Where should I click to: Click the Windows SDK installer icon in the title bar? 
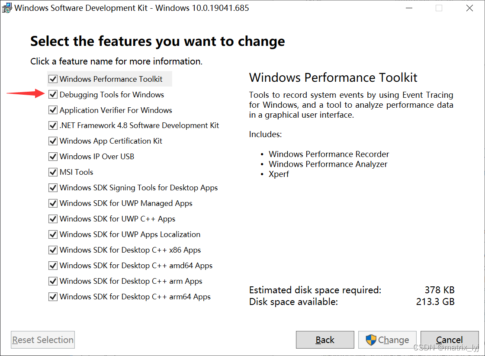[7, 8]
